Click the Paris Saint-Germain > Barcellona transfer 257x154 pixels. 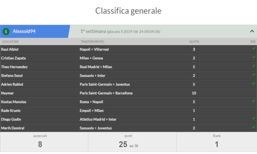[106, 93]
